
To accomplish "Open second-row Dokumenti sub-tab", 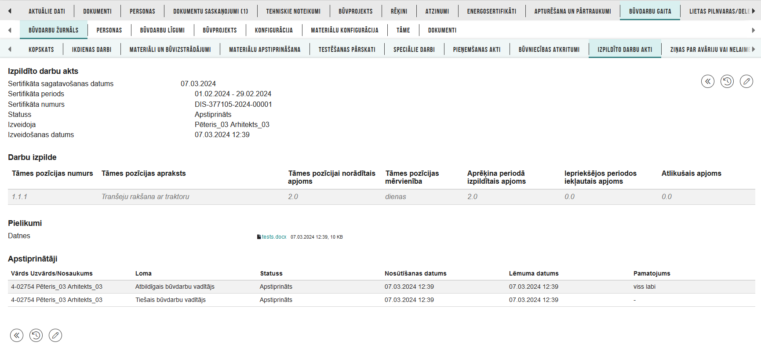I will tap(442, 30).
